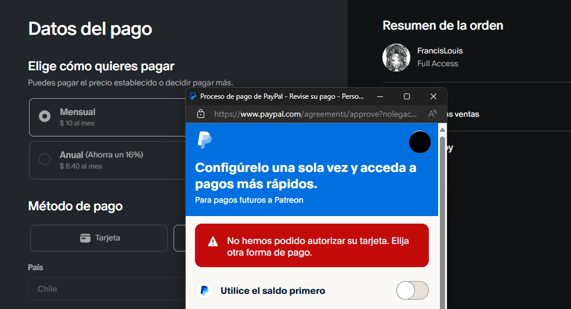Open the País field showing Chile

[x=107, y=289]
